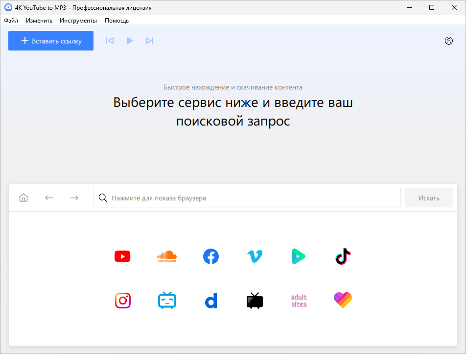
Task: Select the Vimeo service icon
Action: [x=255, y=256]
